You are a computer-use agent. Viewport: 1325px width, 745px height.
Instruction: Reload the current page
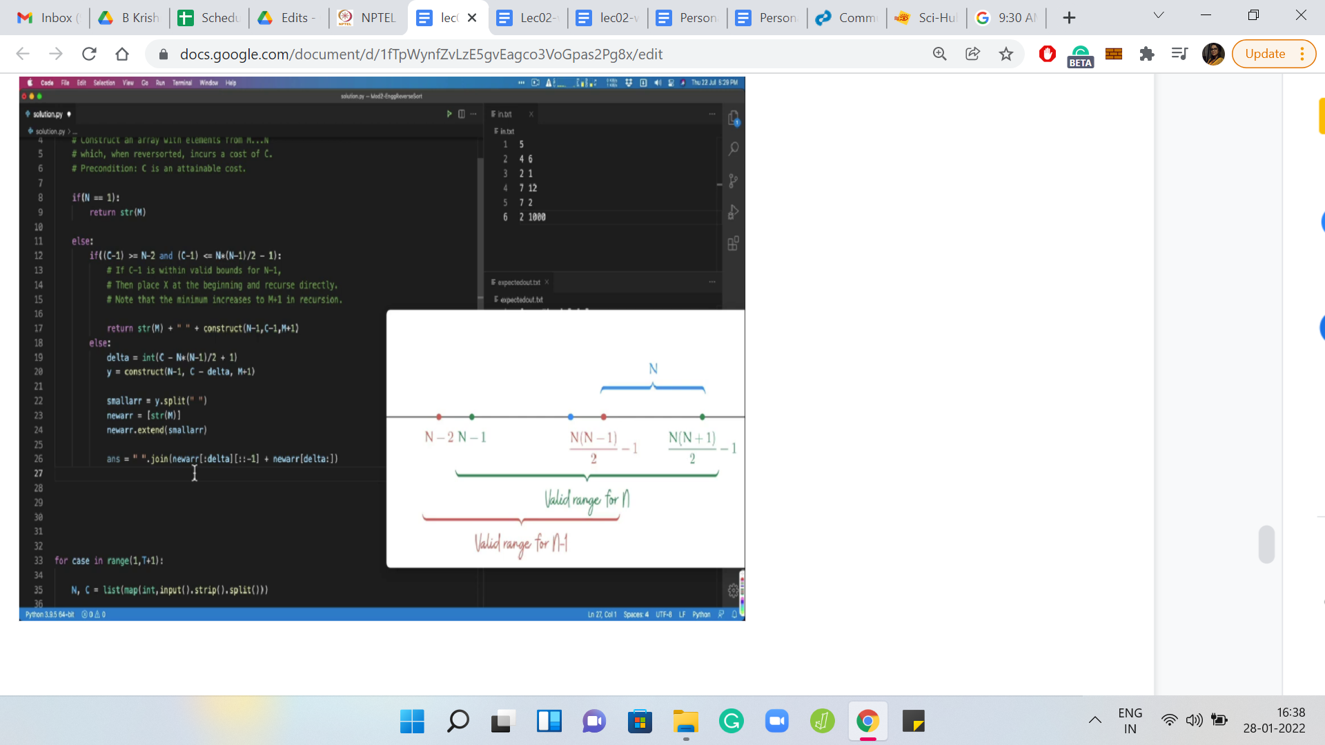tap(89, 54)
